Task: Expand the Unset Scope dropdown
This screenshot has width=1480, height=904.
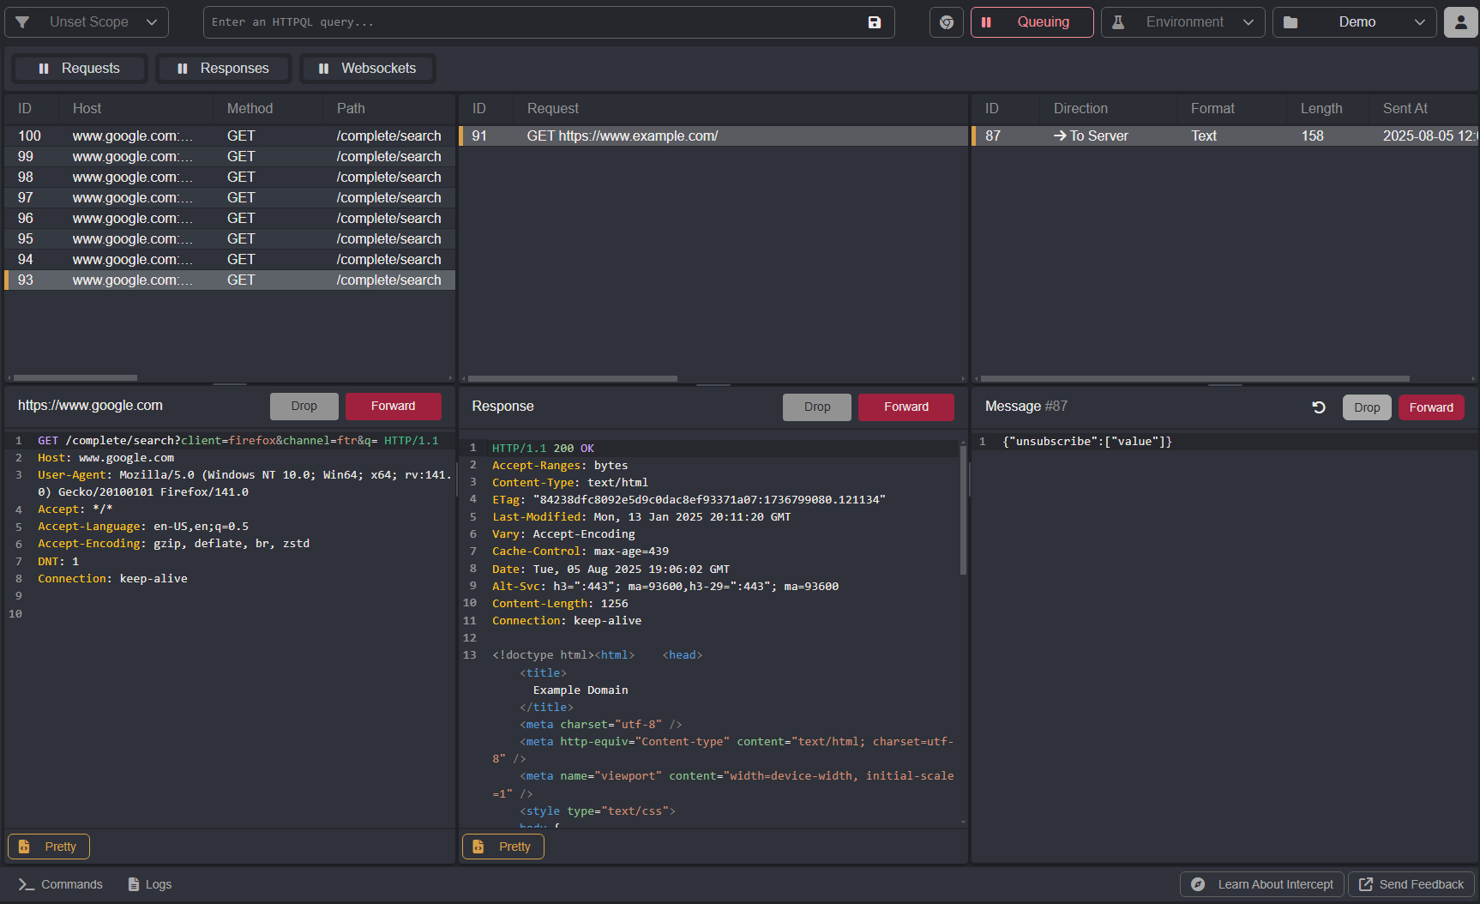Action: click(x=87, y=22)
